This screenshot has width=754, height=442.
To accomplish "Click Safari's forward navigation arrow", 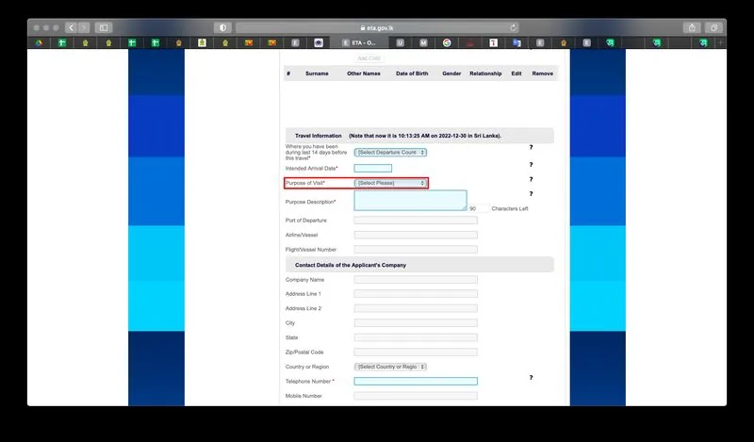I will click(x=84, y=27).
